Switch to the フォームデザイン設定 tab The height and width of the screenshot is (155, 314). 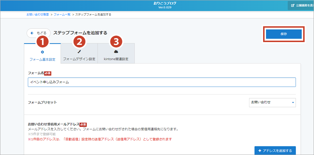pos(79,59)
